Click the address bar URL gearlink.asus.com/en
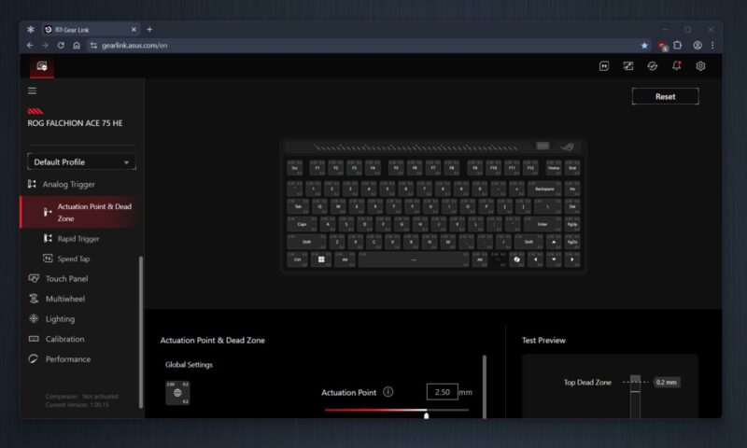 point(134,45)
